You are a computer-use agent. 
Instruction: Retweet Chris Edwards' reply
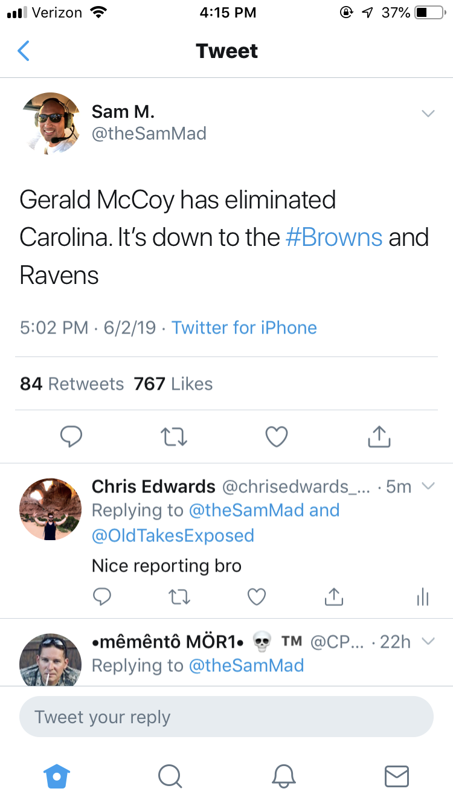coord(179,597)
